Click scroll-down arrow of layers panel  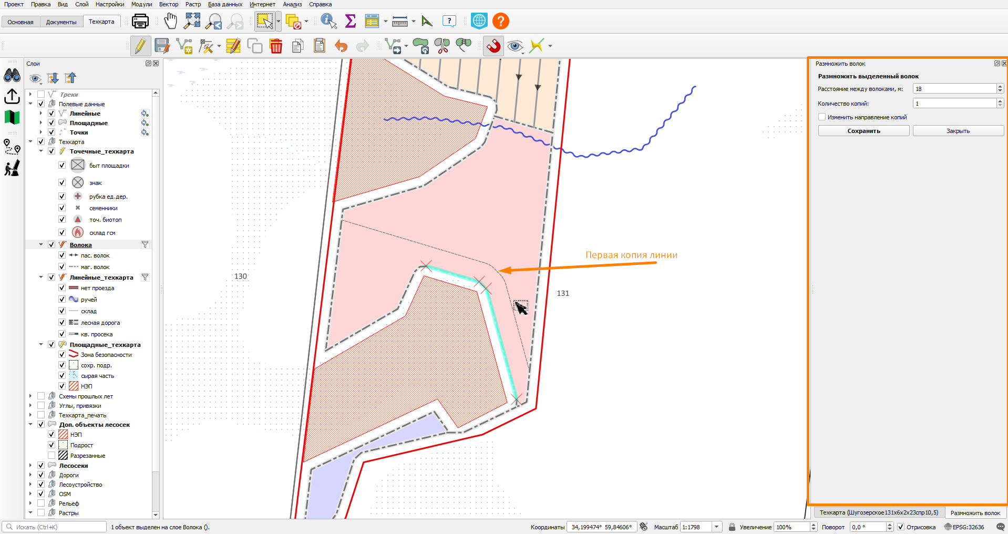pyautogui.click(x=156, y=515)
